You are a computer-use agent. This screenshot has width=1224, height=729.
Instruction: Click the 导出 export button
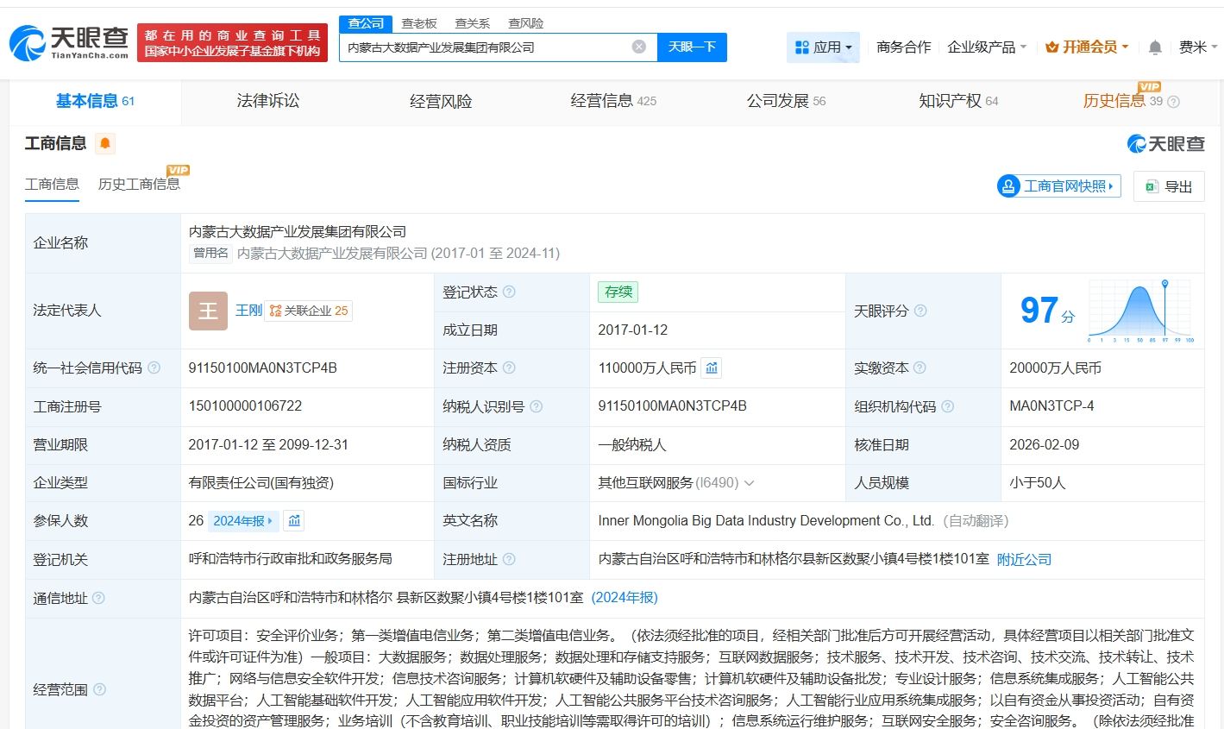click(x=1169, y=186)
